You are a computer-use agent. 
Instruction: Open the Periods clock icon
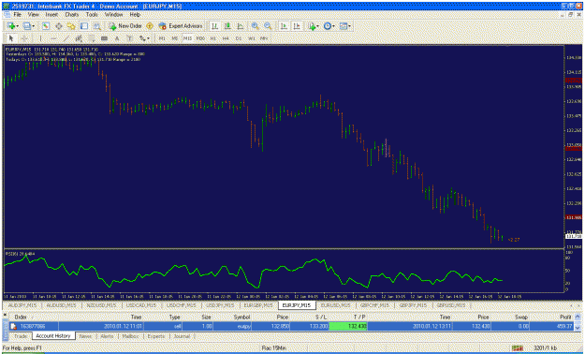328,26
